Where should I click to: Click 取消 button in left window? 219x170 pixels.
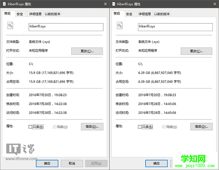(x=72, y=163)
